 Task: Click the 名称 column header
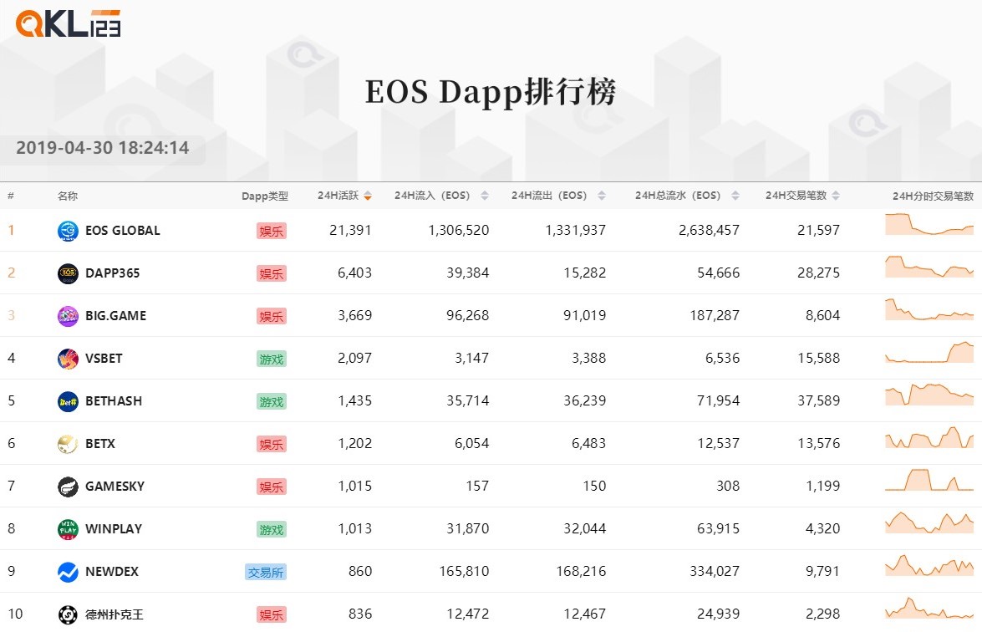click(68, 196)
